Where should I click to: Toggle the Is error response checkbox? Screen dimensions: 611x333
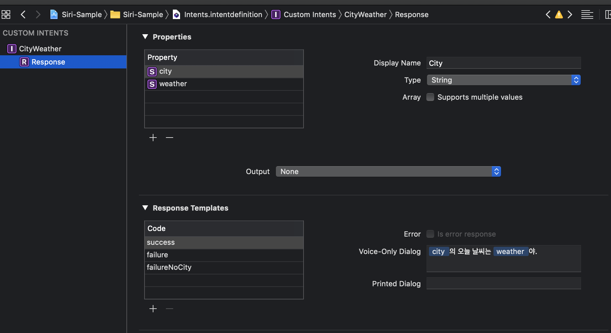[430, 234]
